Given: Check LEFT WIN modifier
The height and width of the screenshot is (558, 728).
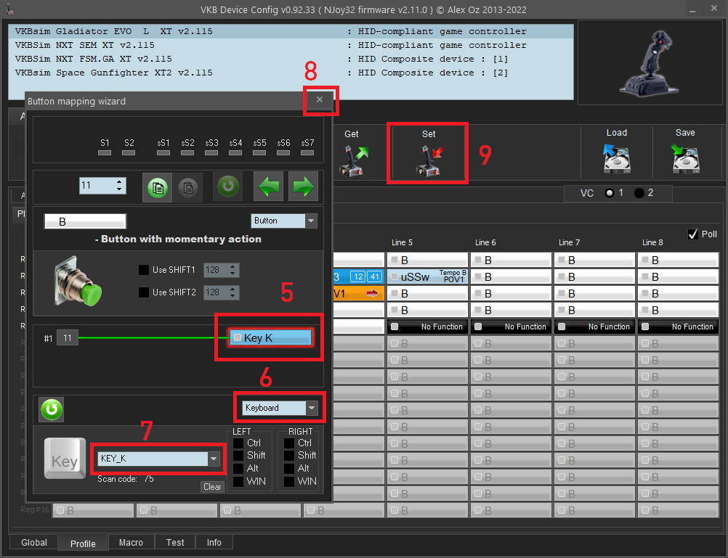Looking at the screenshot, I should (238, 482).
